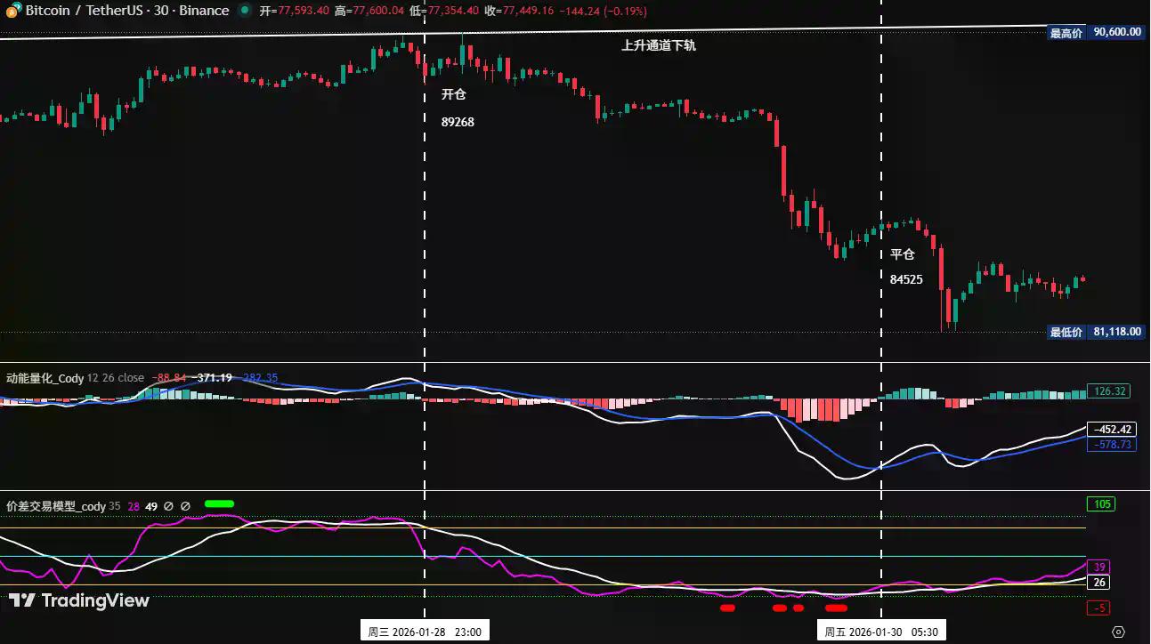Screen dimensions: 1151x644
Task: Click the green market status dot
Action: (244, 11)
